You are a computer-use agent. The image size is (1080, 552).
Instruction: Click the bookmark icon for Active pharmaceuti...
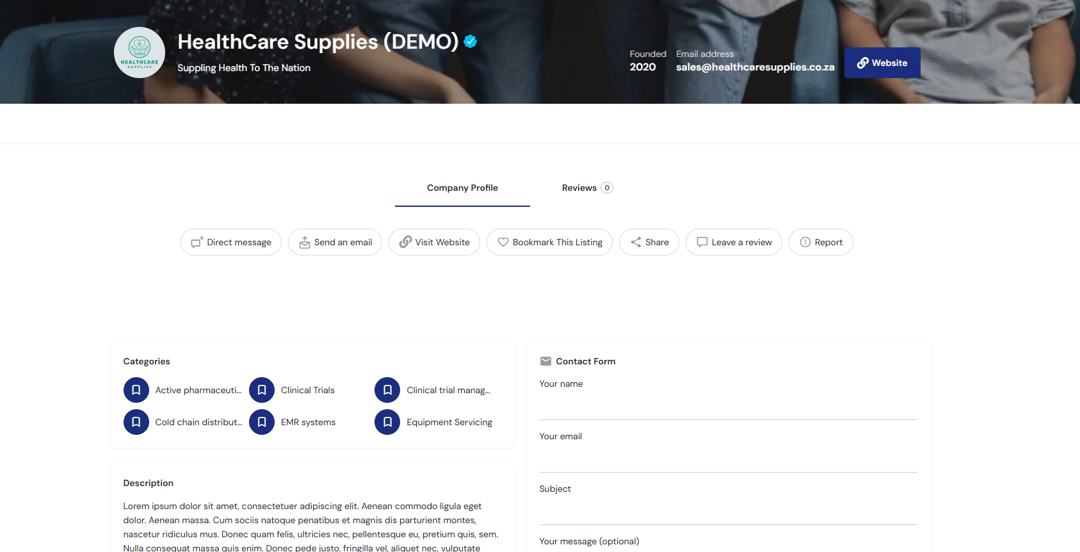(x=136, y=390)
